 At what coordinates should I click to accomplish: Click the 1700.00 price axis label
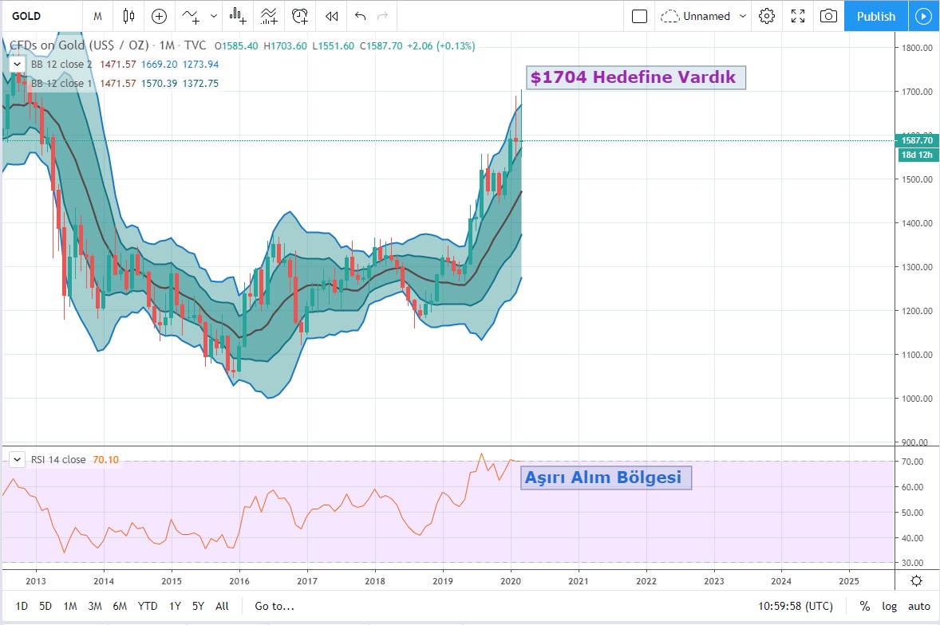pos(917,92)
